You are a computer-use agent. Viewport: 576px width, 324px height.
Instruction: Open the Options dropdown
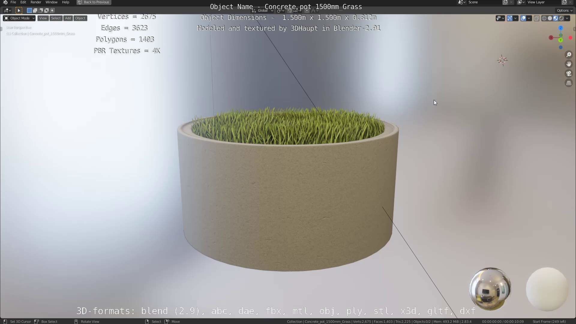tap(565, 10)
